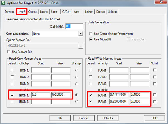Check the ROM2 default checkbox
Viewport: 168px width, 124px height.
pos(12,77)
